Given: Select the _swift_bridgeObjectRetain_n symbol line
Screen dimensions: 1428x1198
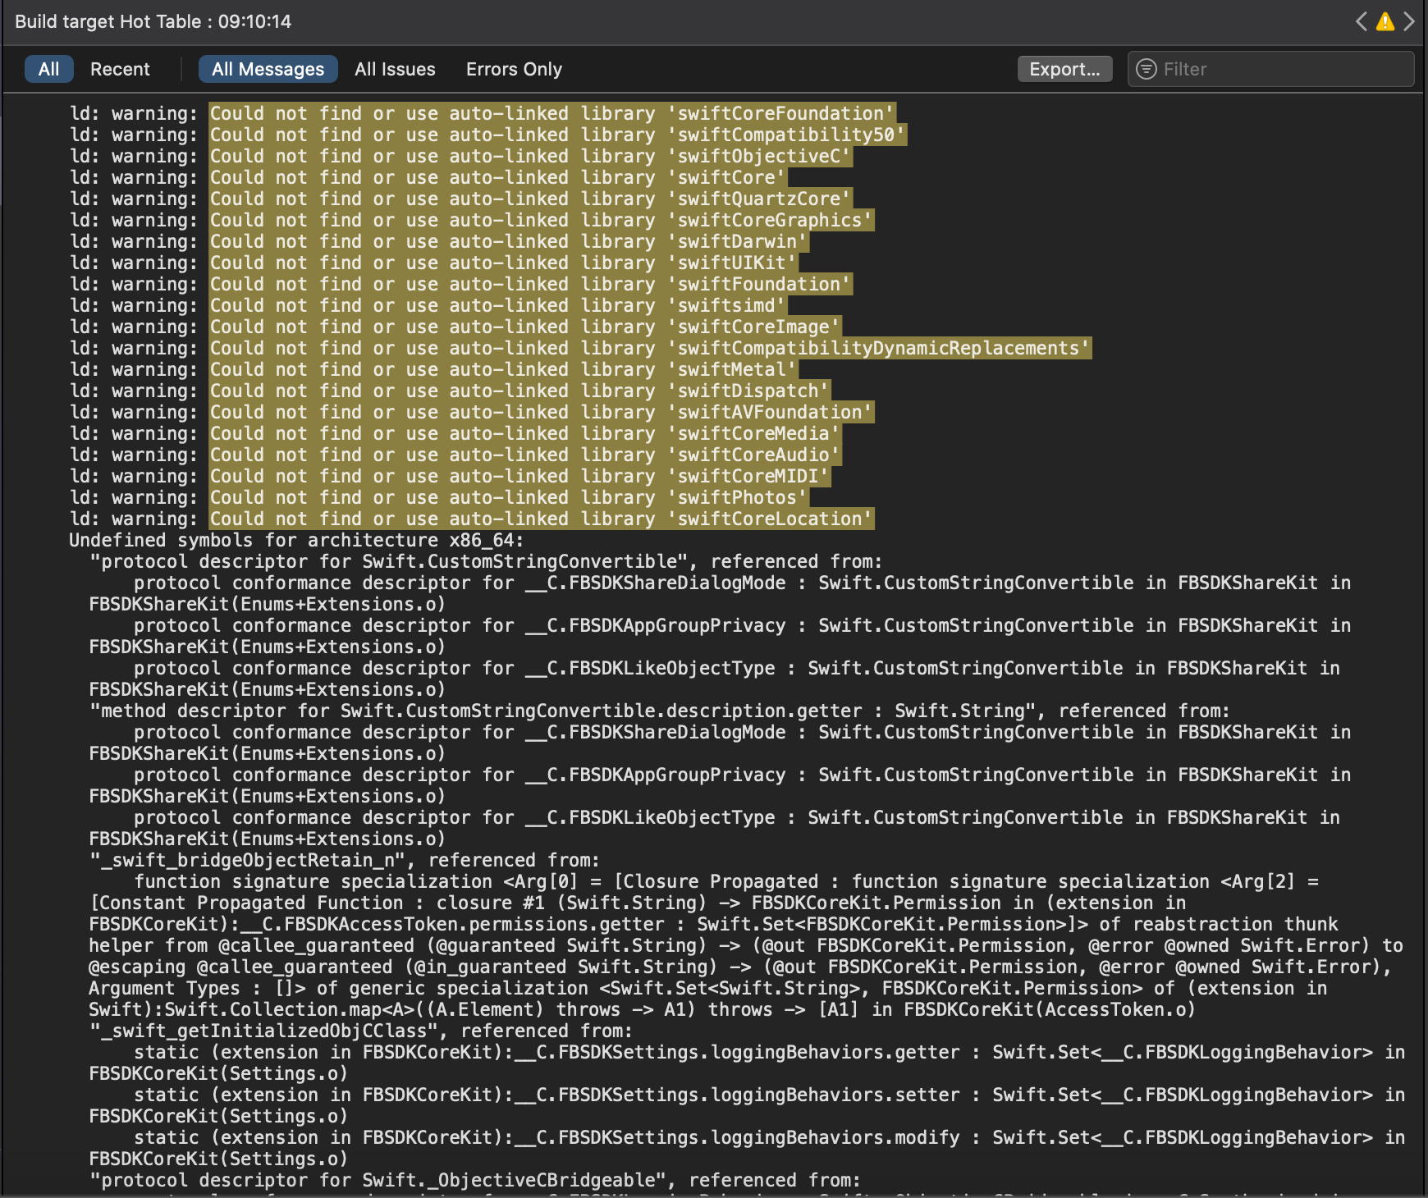Looking at the screenshot, I should [345, 860].
